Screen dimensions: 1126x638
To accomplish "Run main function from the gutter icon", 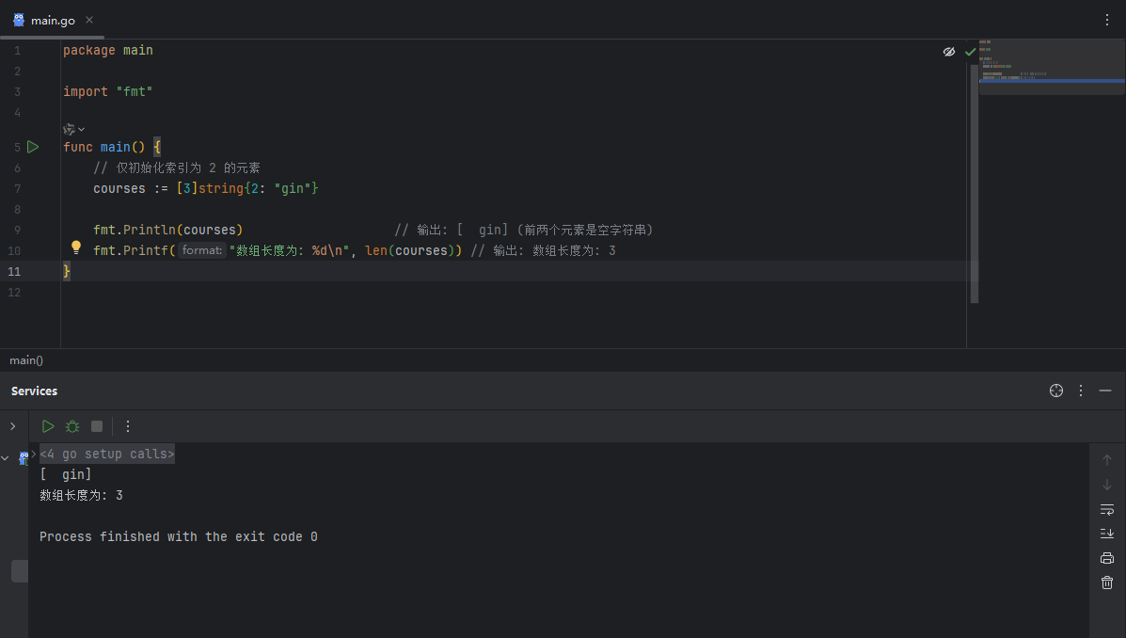I will [33, 147].
